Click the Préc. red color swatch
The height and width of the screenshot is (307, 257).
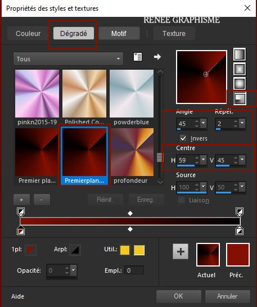[x=238, y=255]
